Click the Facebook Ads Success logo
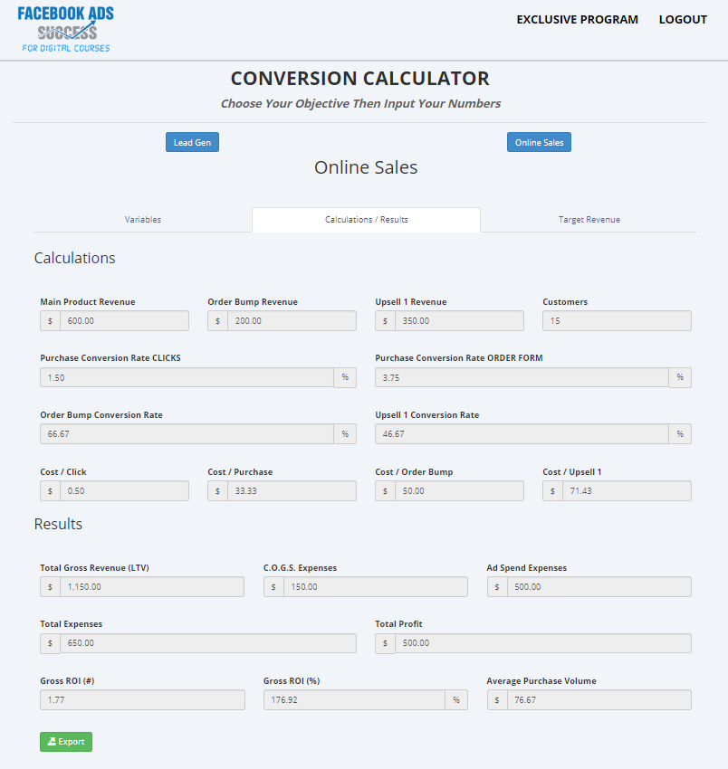The image size is (728, 769). click(x=65, y=29)
